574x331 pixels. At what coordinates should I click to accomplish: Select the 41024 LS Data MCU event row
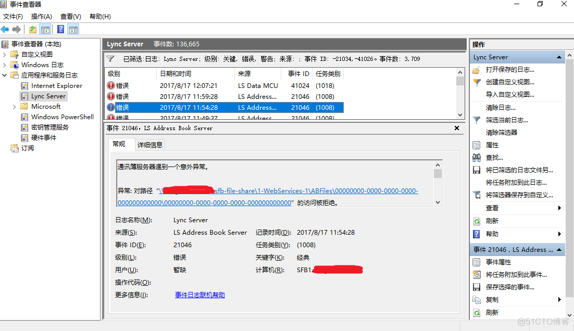point(224,85)
